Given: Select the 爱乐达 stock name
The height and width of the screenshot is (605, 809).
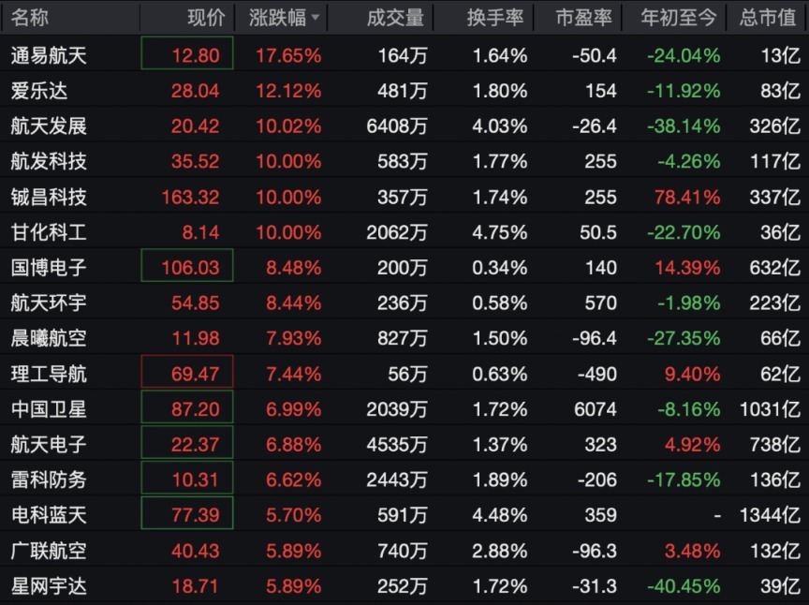Looking at the screenshot, I should click(x=39, y=91).
